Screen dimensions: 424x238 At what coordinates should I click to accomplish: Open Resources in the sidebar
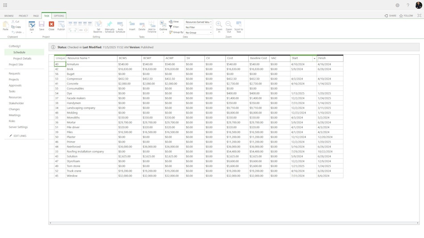pyautogui.click(x=15, y=97)
